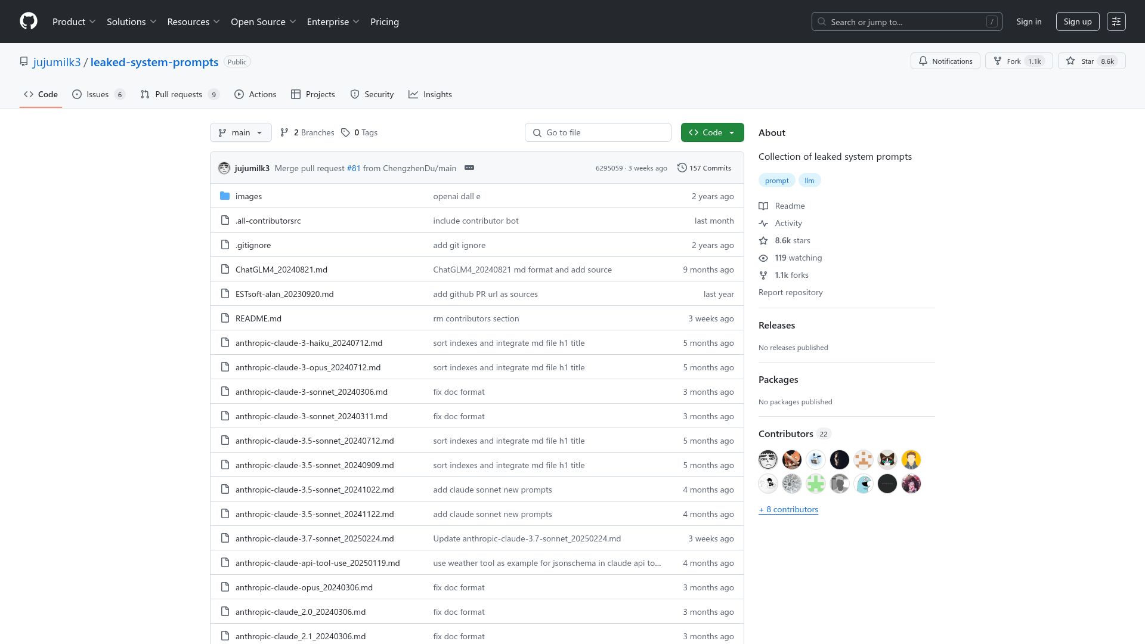Image resolution: width=1145 pixels, height=644 pixels.
Task: Select the prompt topic tag
Action: coord(776,181)
